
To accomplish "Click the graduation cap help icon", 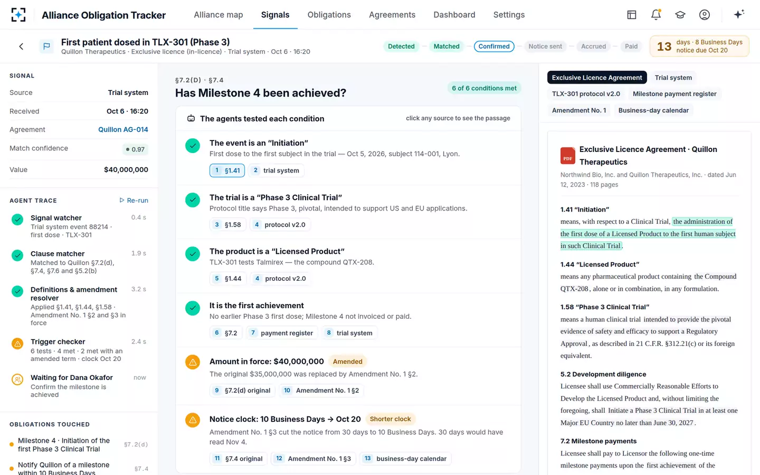I will 680,15.
